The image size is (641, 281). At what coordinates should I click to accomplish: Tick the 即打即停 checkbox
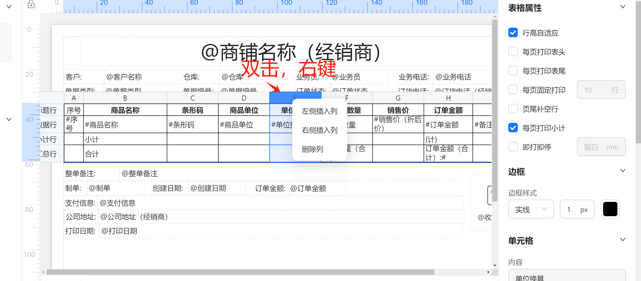click(x=513, y=147)
